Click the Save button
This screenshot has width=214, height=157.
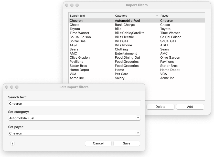(126, 143)
